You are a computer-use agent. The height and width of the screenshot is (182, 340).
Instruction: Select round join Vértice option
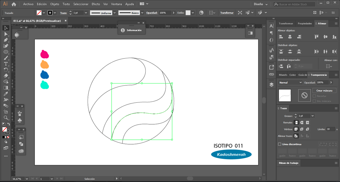pos(302,129)
